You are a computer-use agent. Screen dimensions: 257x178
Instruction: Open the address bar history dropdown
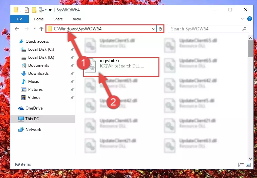click(154, 29)
